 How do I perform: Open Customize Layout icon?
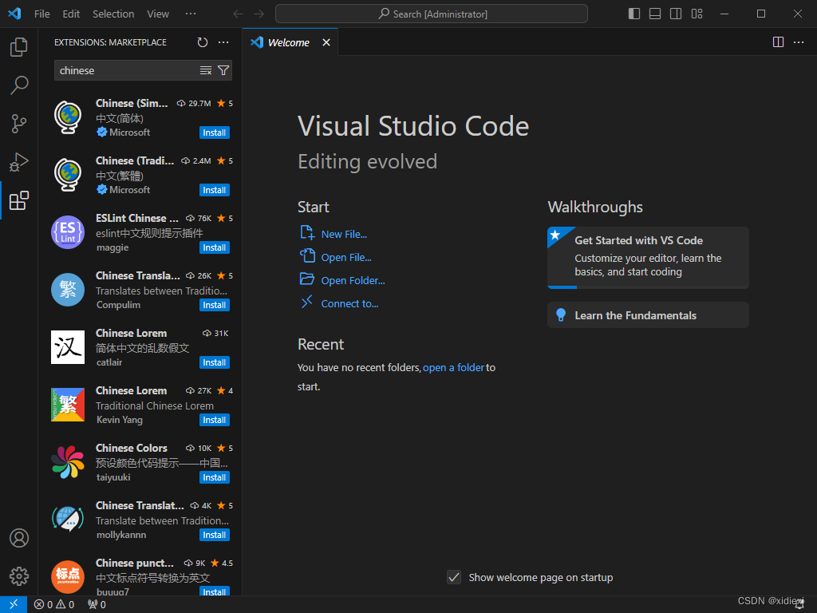coord(697,14)
